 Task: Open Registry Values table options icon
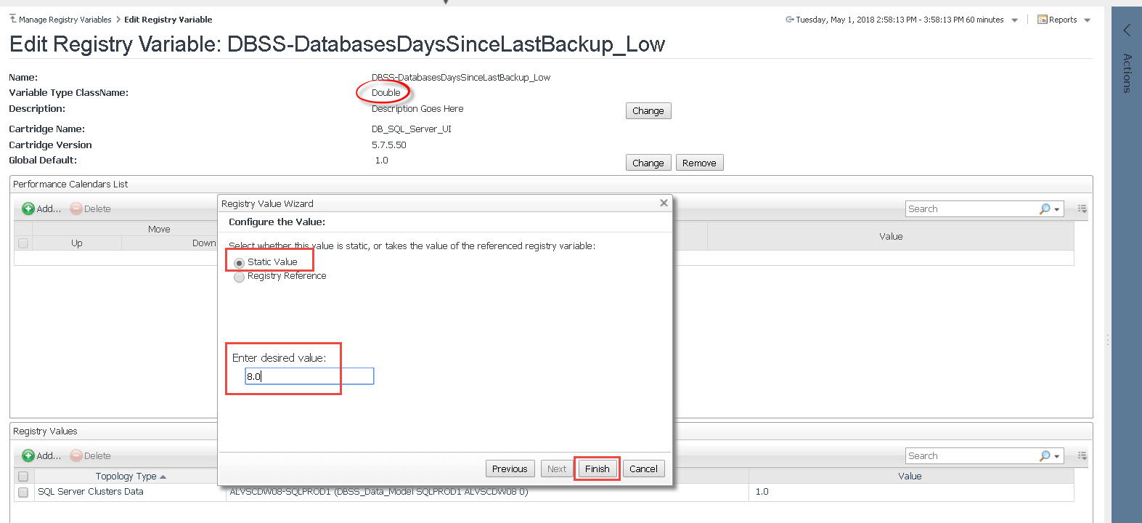pos(1082,456)
